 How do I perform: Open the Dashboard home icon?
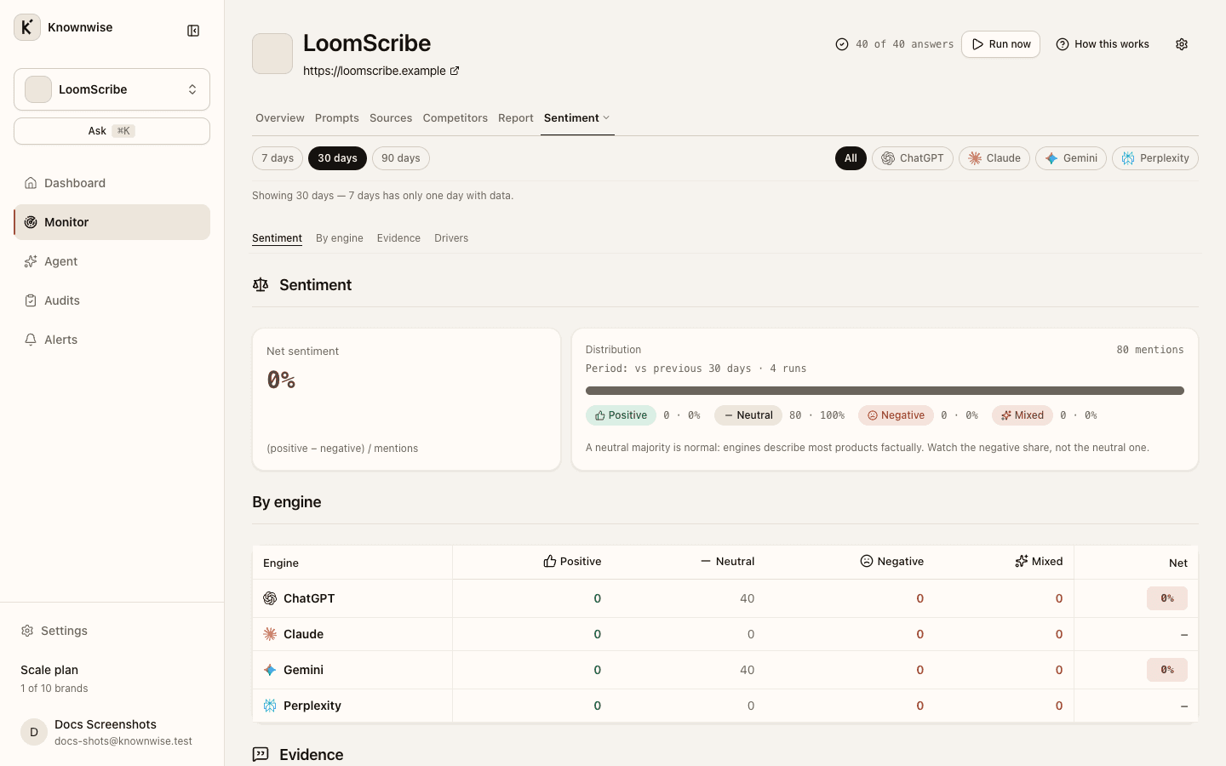tap(31, 183)
